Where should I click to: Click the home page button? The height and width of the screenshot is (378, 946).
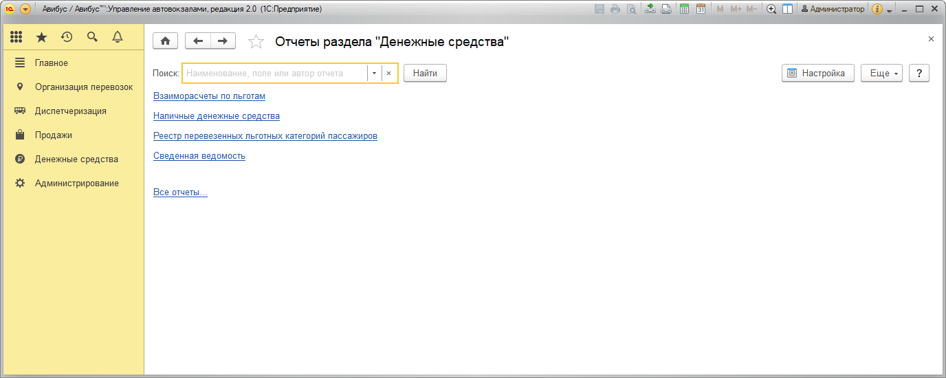165,41
